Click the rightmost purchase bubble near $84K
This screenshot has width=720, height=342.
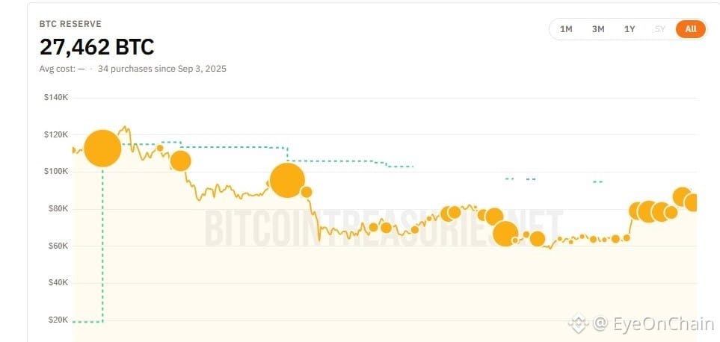(x=692, y=202)
